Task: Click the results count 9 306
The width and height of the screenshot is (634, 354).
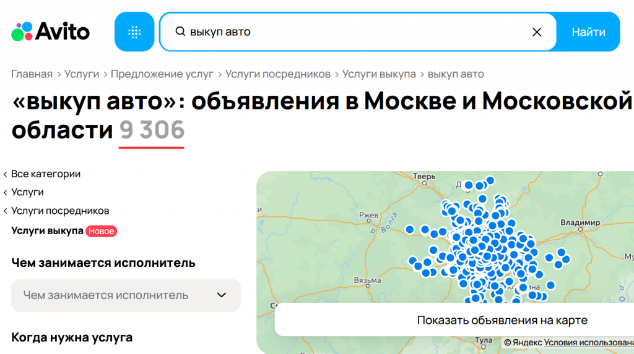Action: coord(152,130)
